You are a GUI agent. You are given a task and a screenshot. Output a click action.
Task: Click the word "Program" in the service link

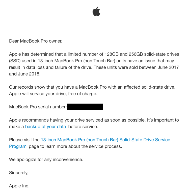tap(18, 146)
